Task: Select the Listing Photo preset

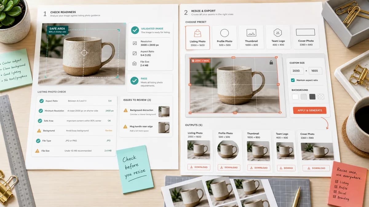Action: 198,37
